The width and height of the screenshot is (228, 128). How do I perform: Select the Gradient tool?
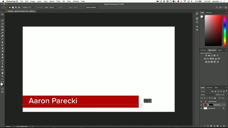[2, 51]
